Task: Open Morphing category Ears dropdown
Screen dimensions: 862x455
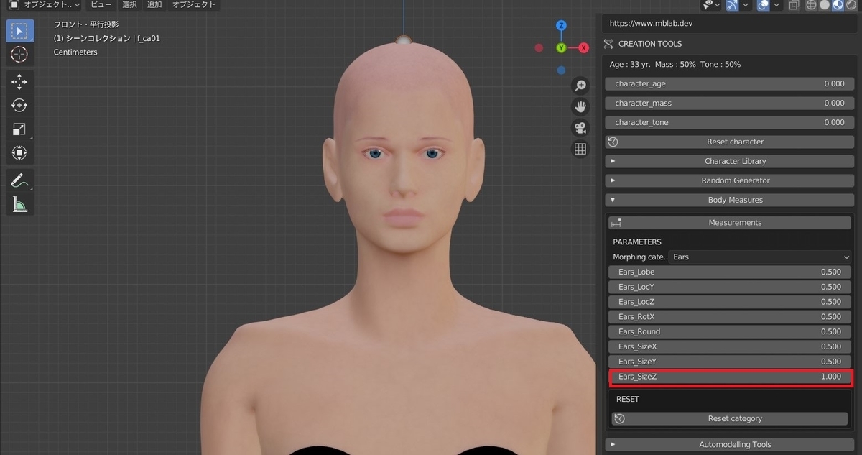Action: [760, 257]
